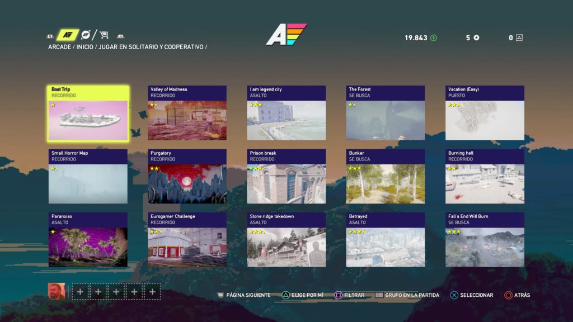This screenshot has height=322, width=573.
Task: Click Jugar en solitario y cooperativo breadcrumb
Action: pos(151,47)
